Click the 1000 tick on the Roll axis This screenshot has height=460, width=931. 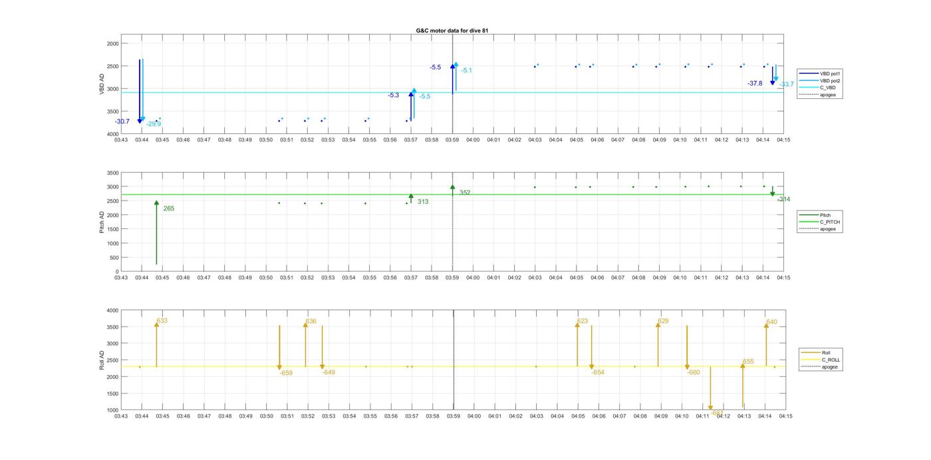point(113,410)
